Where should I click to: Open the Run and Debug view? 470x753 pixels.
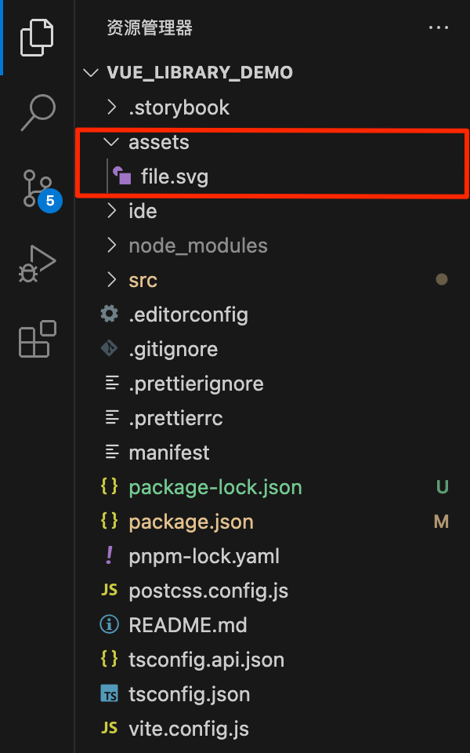coord(38,264)
